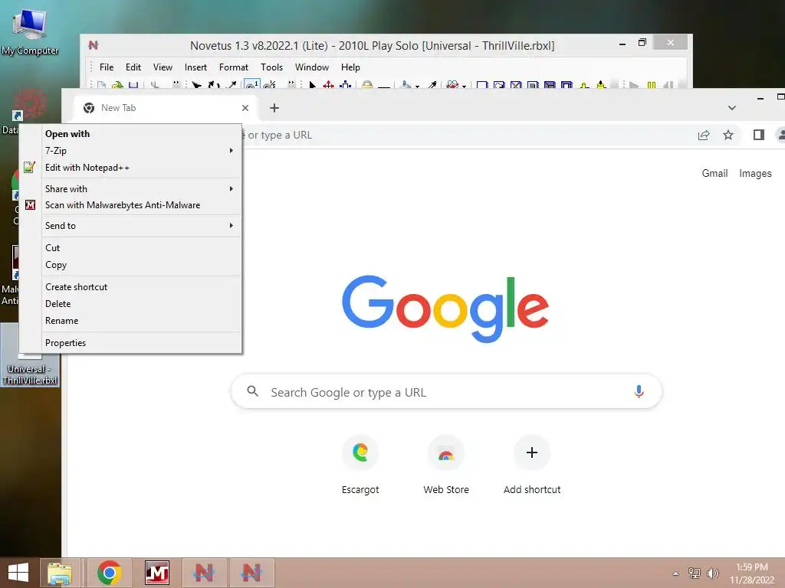Click the padlock icon in Novetus toolbar
Screen dimensions: 785x588
click(367, 85)
